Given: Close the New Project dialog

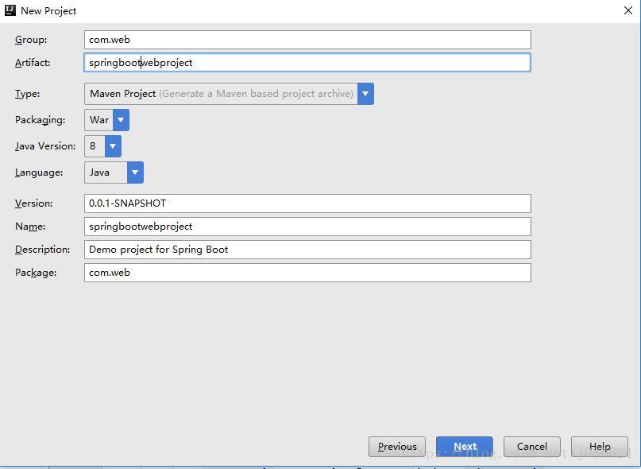Looking at the screenshot, I should click(628, 10).
